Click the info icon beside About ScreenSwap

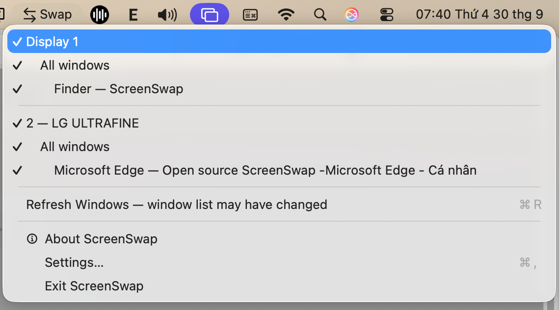(x=32, y=239)
